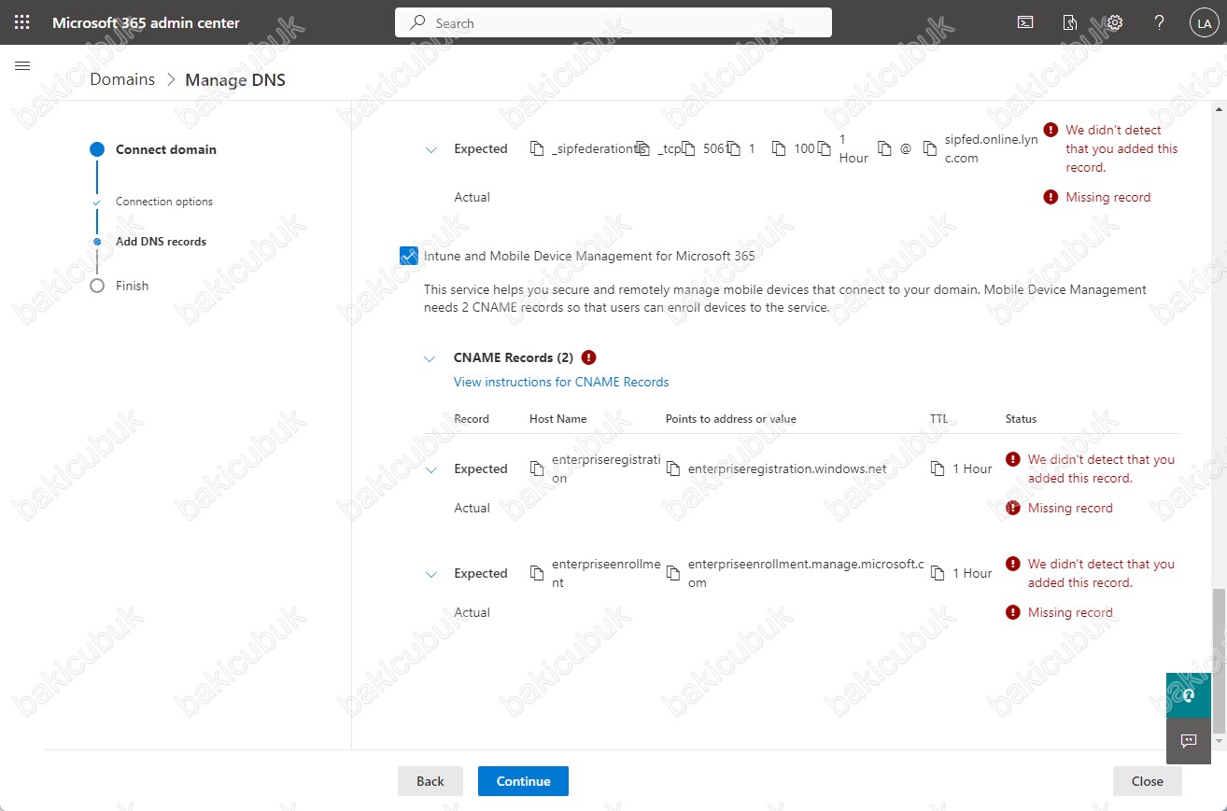Click the Microsoft 365 admin center title
The image size is (1227, 811).
[146, 22]
